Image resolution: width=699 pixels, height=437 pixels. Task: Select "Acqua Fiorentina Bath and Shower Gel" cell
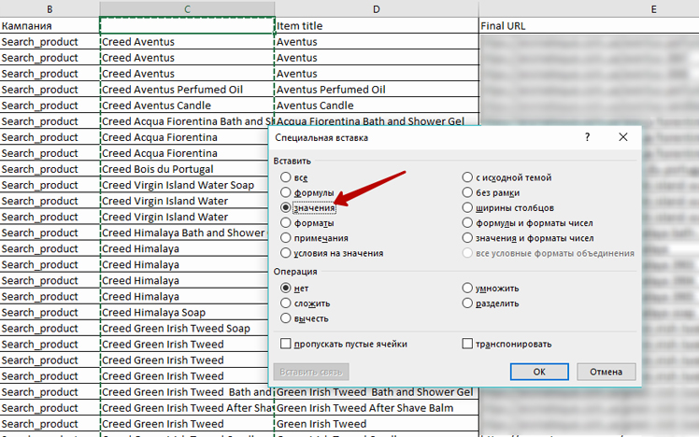[377, 120]
